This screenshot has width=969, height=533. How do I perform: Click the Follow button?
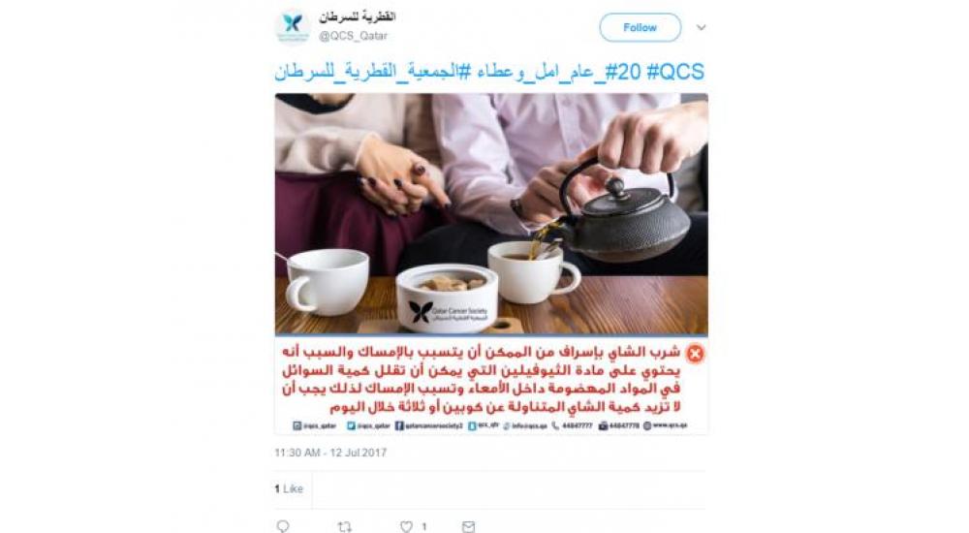640,27
